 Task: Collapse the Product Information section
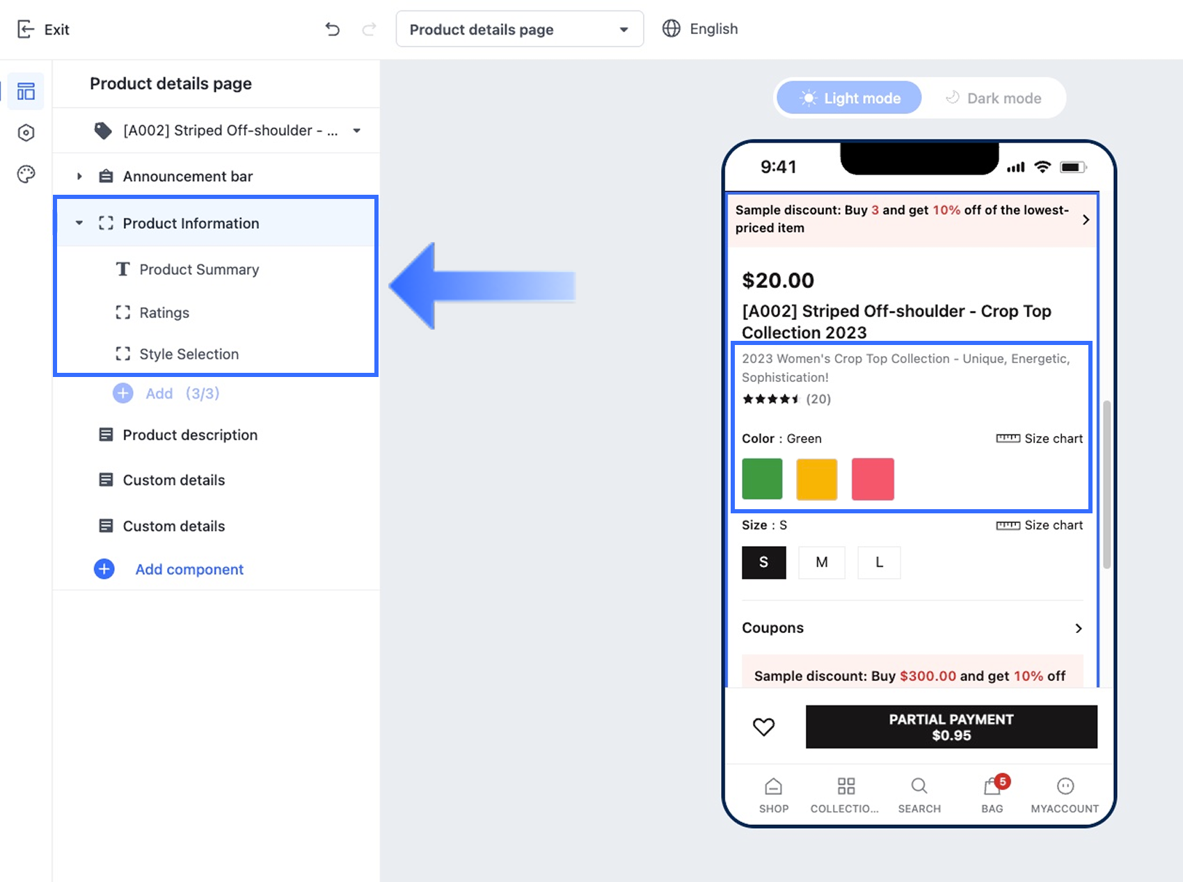(x=79, y=223)
